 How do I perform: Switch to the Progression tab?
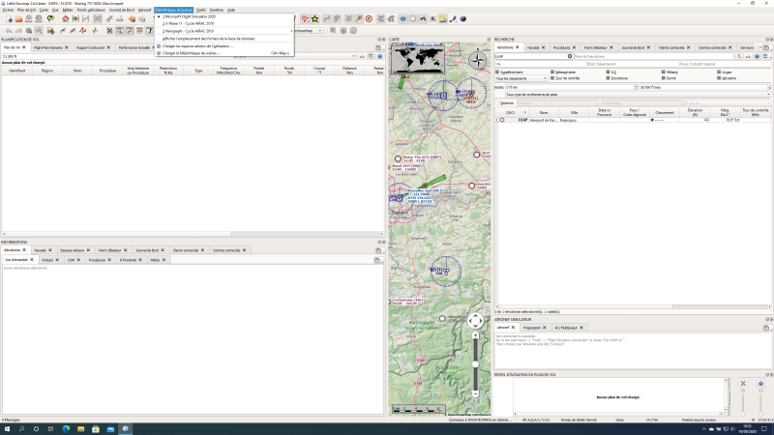pyautogui.click(x=531, y=328)
